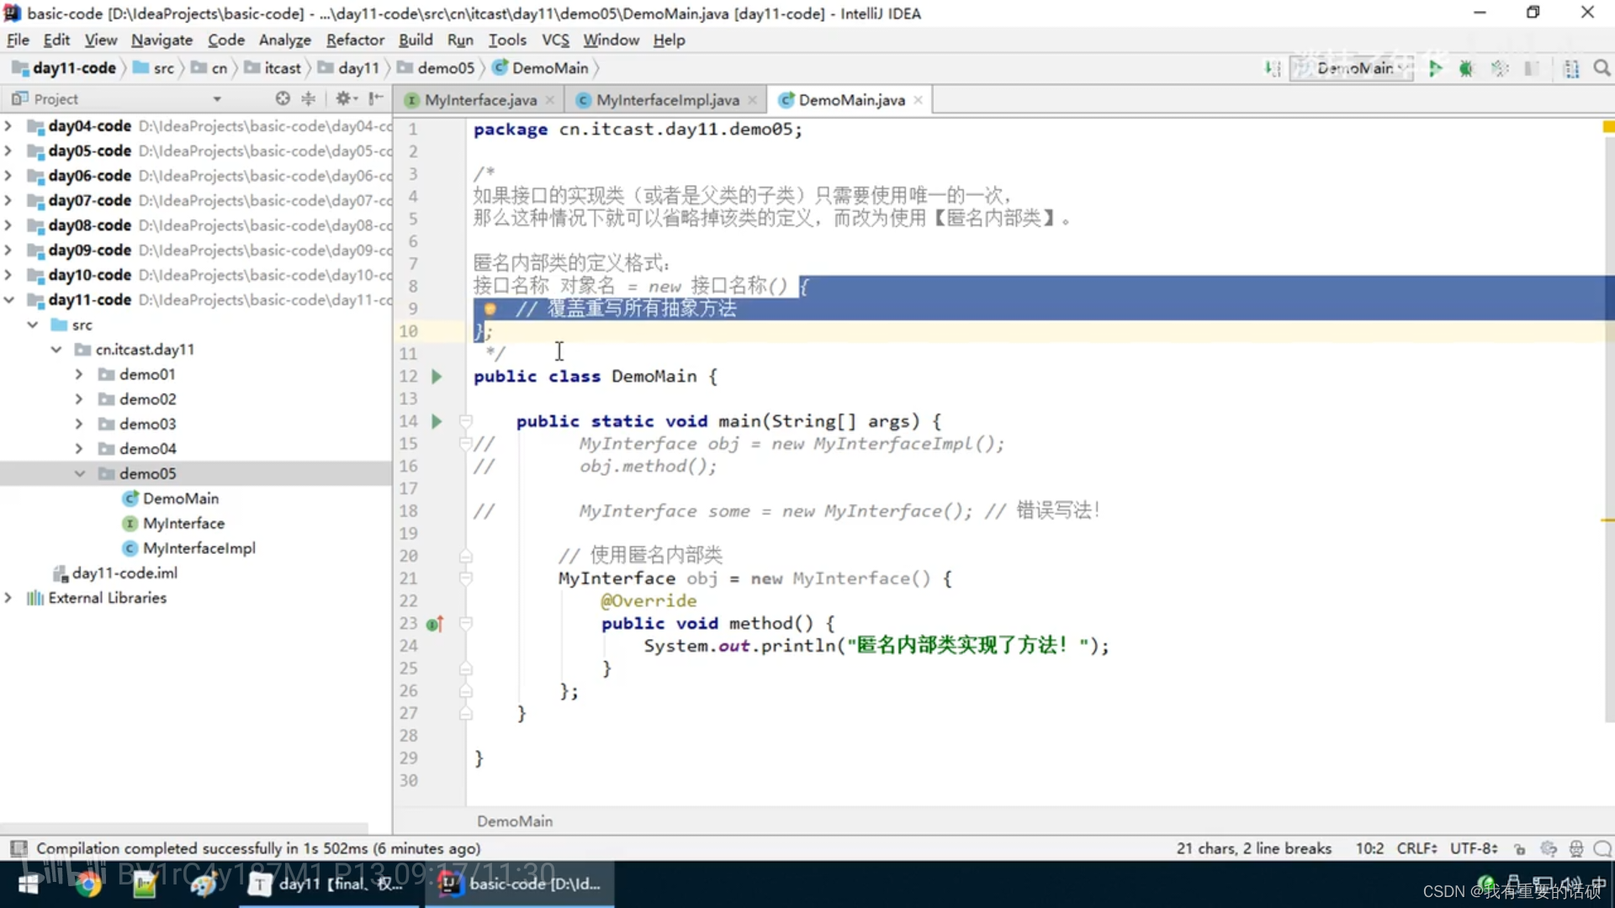1615x908 pixels.
Task: Click the Hector inspector icon in status bar
Action: (x=1576, y=848)
